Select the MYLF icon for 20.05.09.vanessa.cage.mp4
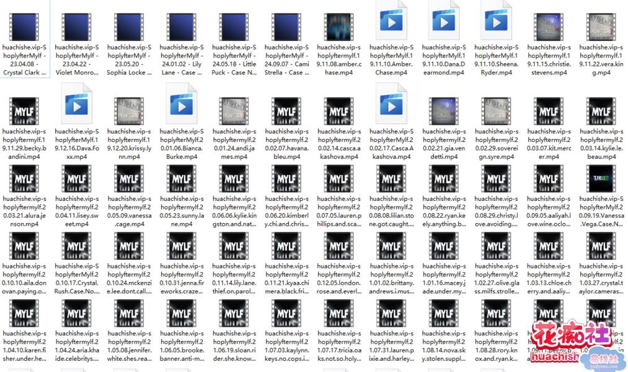628x372 pixels. [129, 179]
